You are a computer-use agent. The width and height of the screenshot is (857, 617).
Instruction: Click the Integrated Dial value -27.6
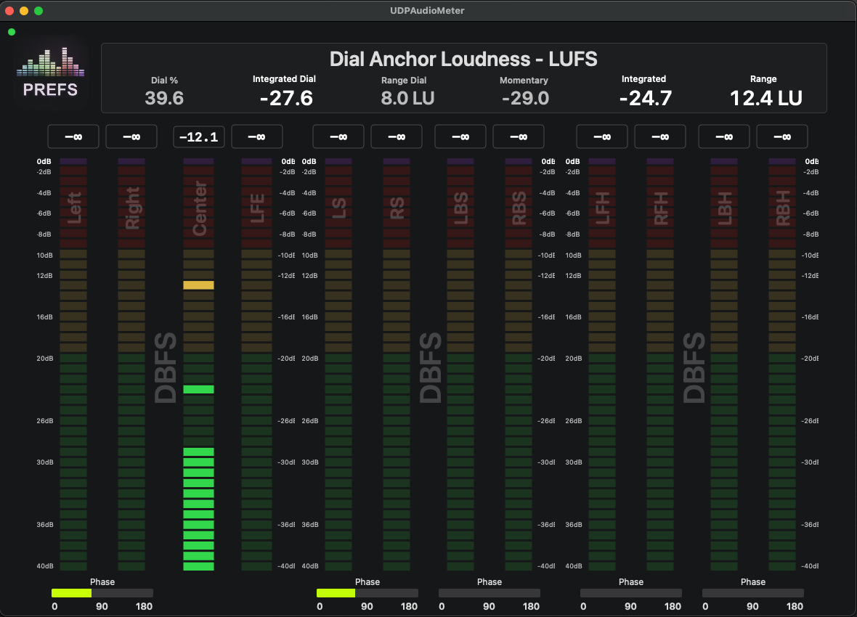point(284,98)
